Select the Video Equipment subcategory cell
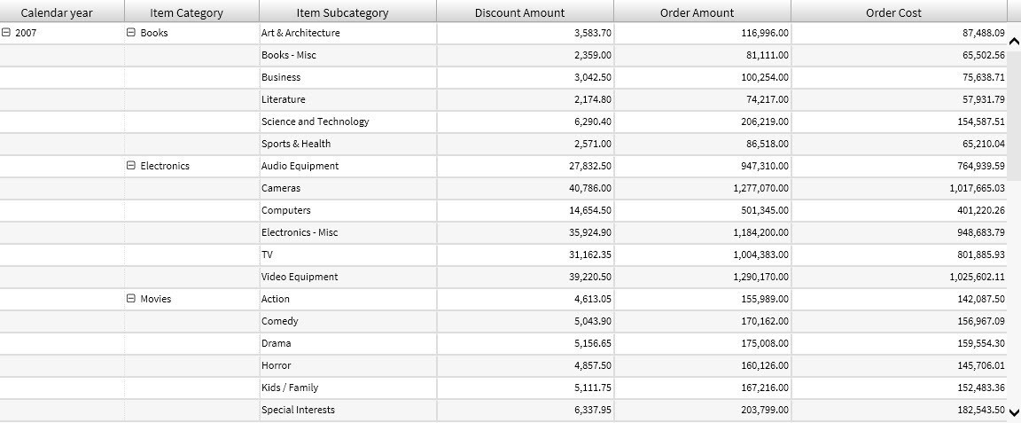This screenshot has width=1021, height=423. (x=300, y=277)
